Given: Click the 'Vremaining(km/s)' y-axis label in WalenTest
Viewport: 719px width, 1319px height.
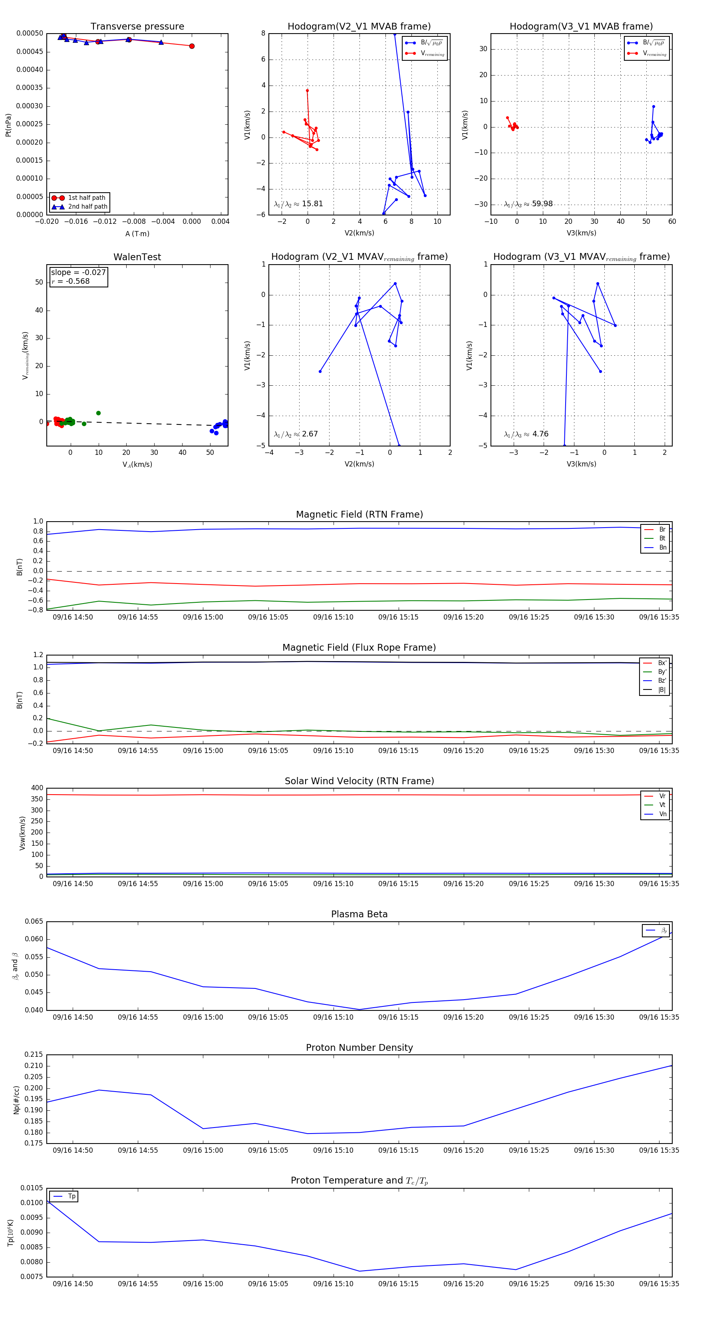Looking at the screenshot, I should (x=25, y=355).
